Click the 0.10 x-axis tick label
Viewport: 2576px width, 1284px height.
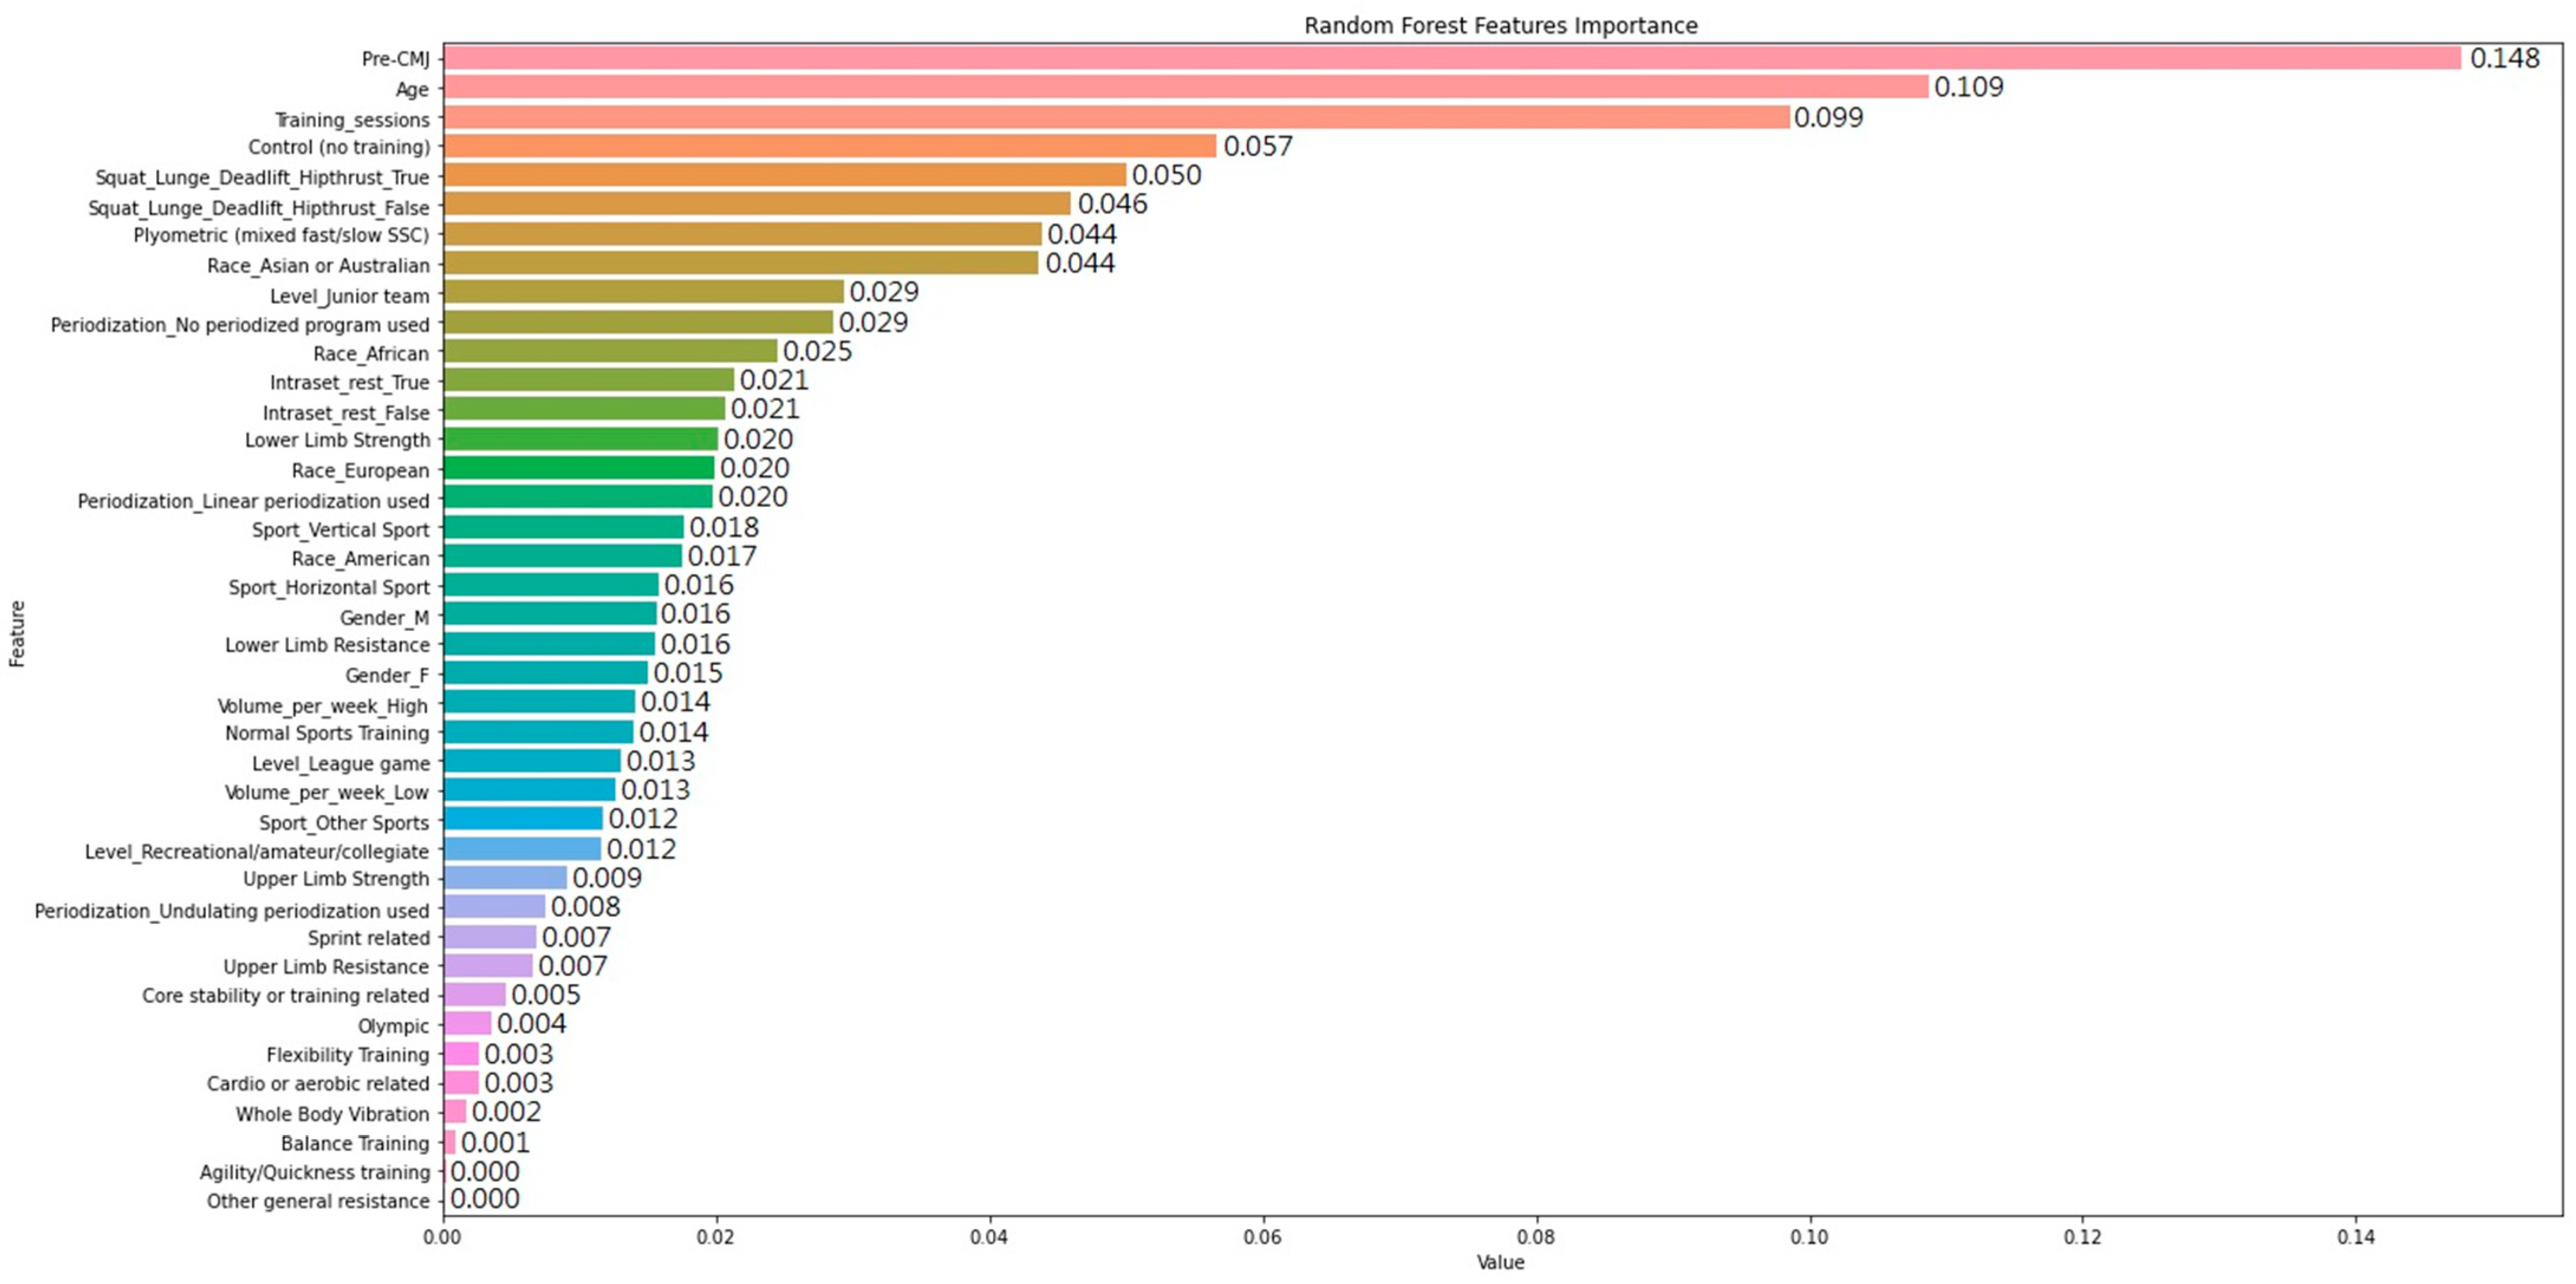(1809, 1237)
